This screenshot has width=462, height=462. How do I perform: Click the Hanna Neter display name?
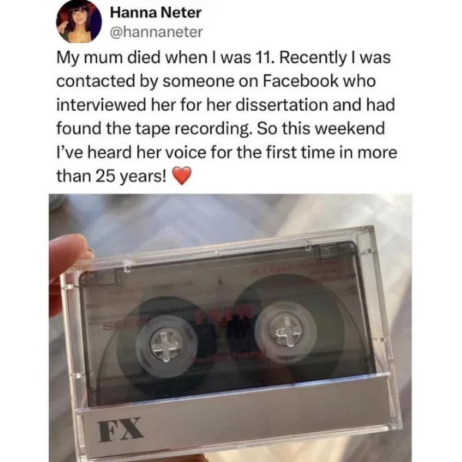pyautogui.click(x=156, y=12)
